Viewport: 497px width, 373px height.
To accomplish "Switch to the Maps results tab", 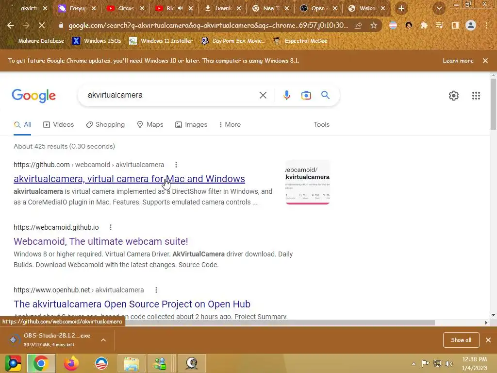I will coord(150,125).
